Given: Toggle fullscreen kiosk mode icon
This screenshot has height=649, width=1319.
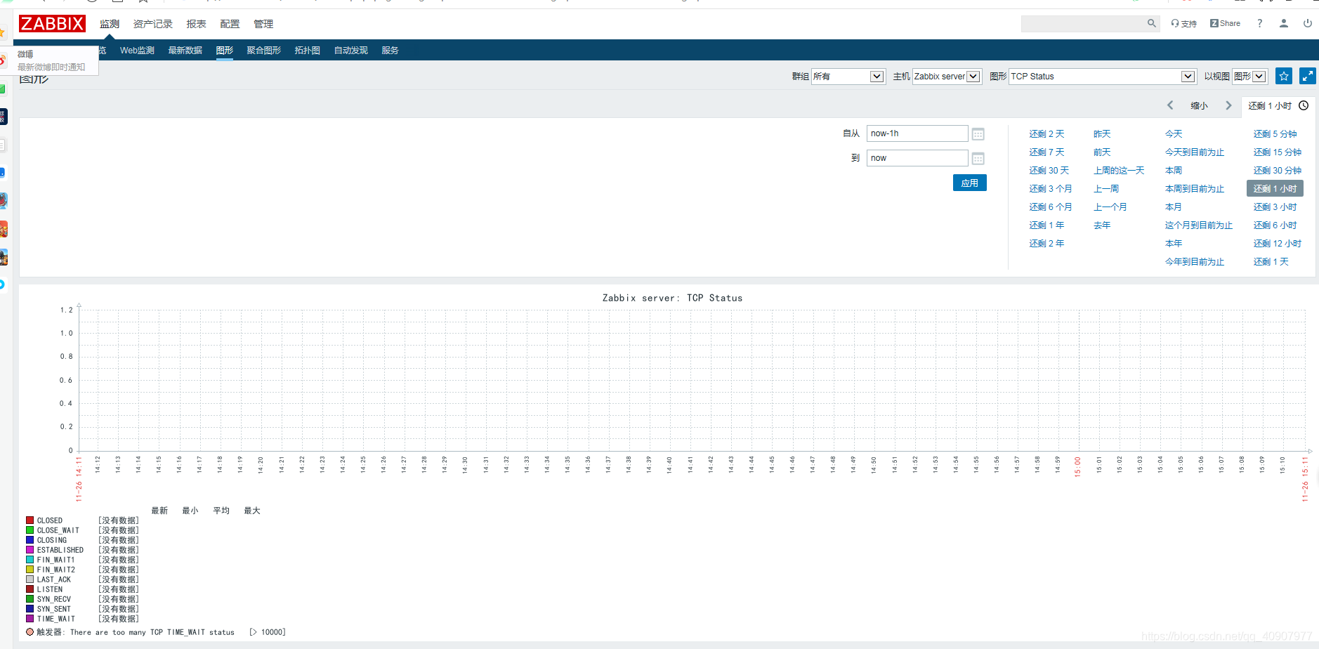Looking at the screenshot, I should tap(1308, 76).
